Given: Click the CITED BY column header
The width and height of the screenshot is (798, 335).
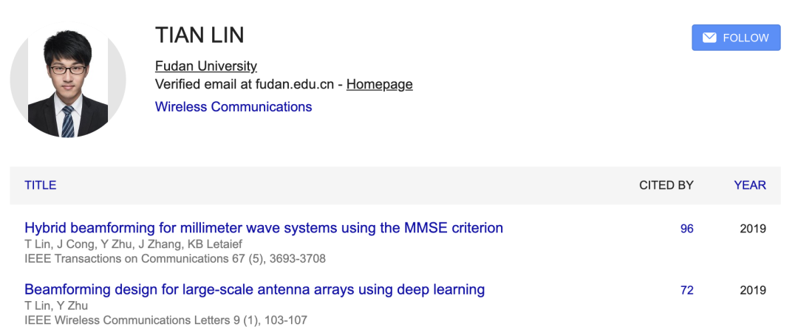Looking at the screenshot, I should pyautogui.click(x=666, y=185).
